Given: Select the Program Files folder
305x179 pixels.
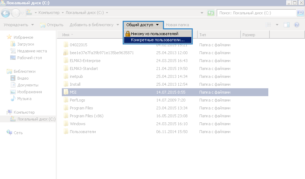Looking at the screenshot, I should 81,108.
